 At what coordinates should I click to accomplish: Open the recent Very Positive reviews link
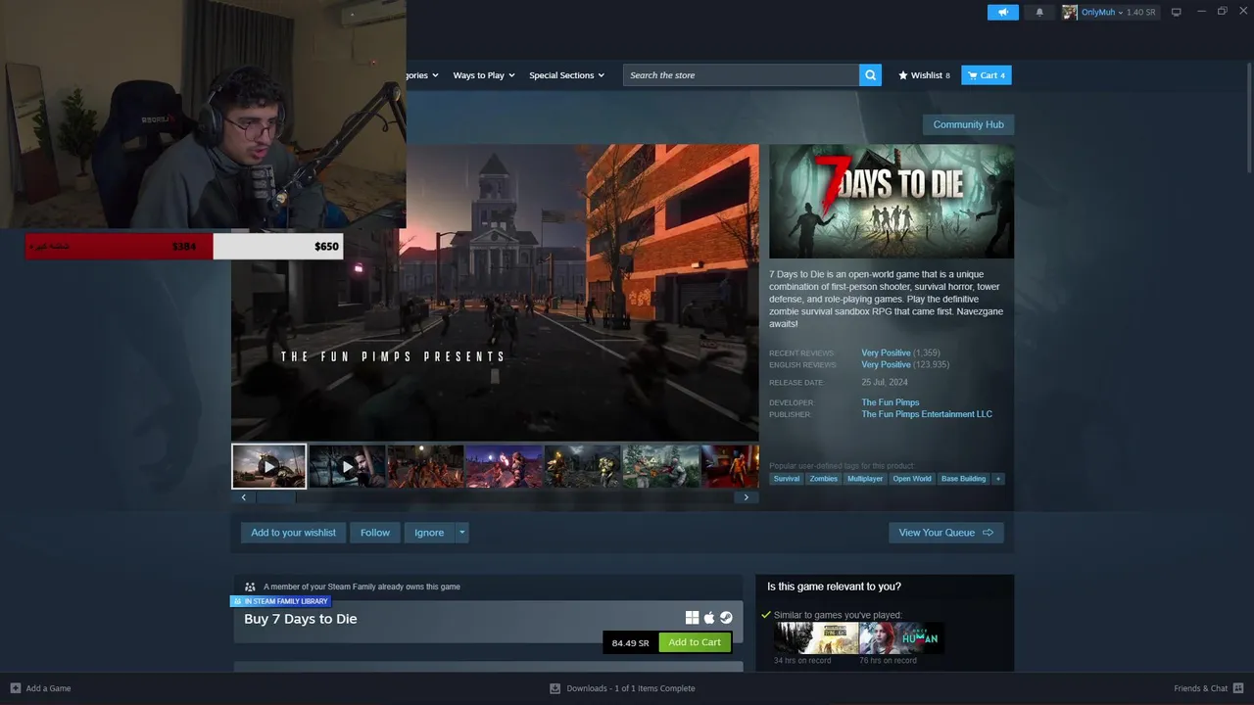pyautogui.click(x=886, y=352)
